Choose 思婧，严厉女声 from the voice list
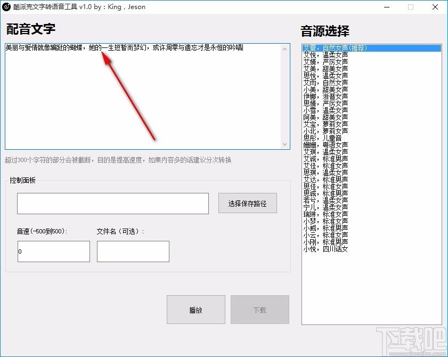 click(x=371, y=103)
